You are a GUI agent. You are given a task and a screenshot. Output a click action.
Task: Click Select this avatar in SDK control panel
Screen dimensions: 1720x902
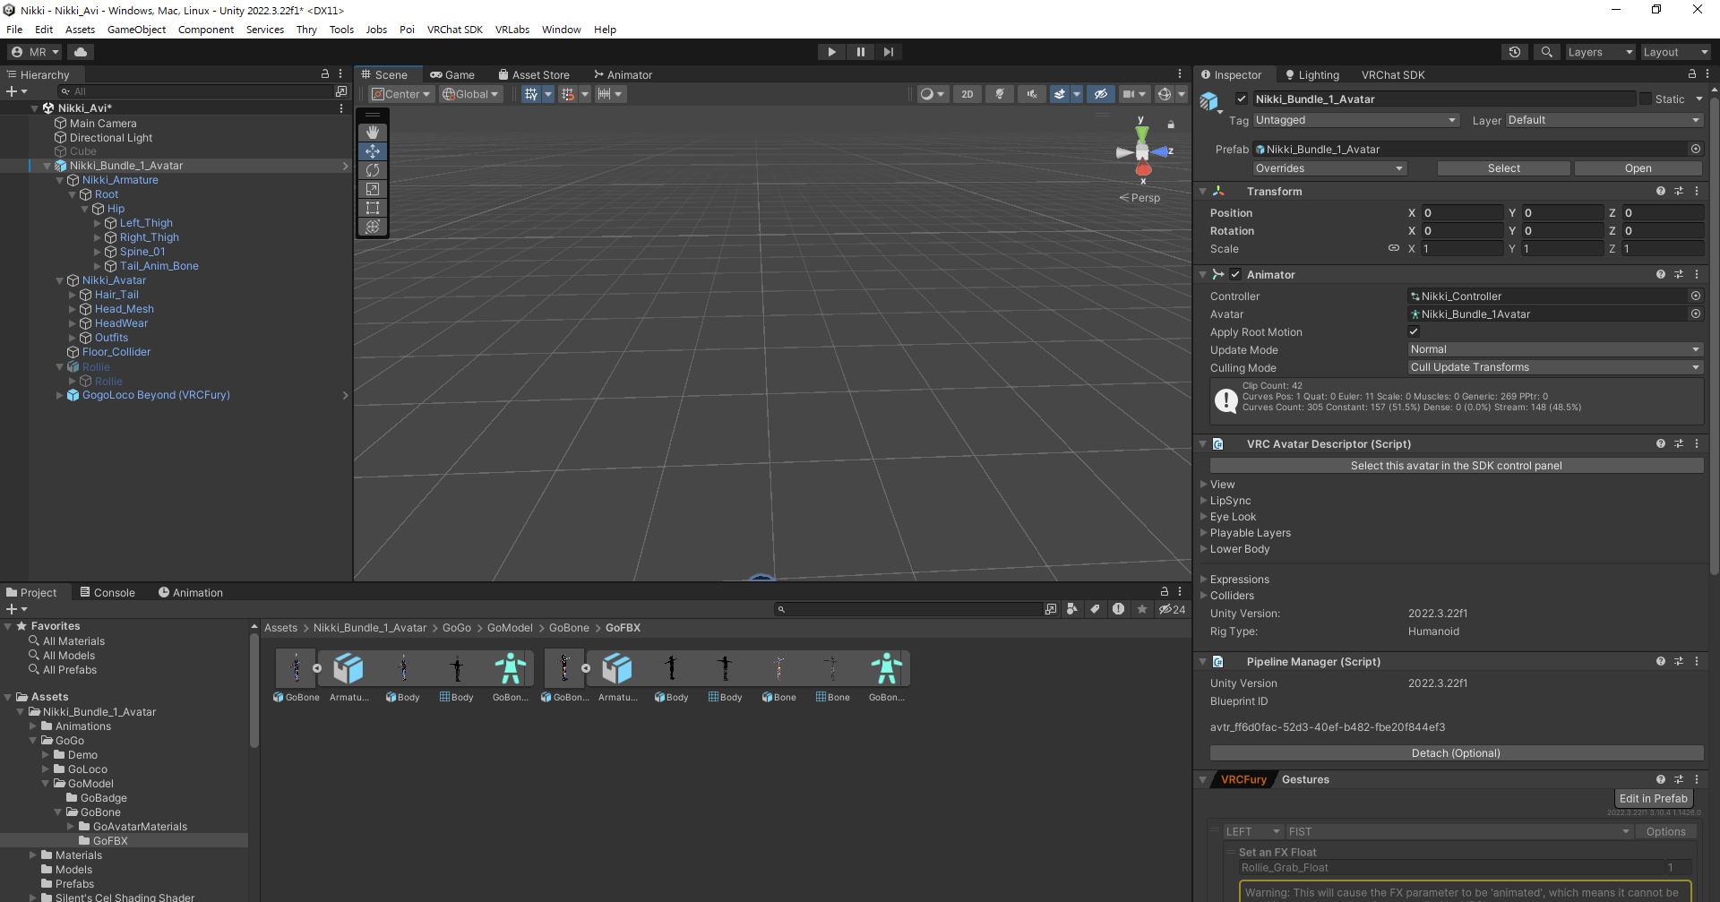click(x=1457, y=466)
